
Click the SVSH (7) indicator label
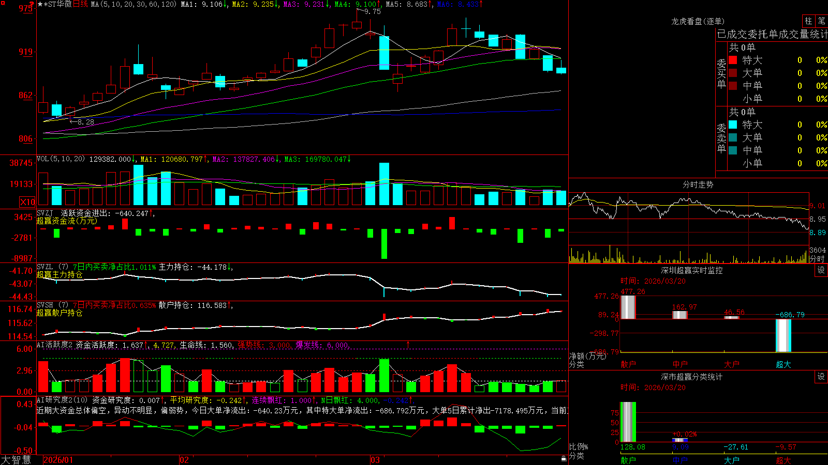[x=52, y=305]
